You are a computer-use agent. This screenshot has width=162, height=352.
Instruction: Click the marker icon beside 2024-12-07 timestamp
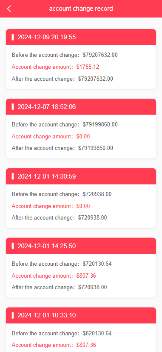pyautogui.click(x=13, y=107)
